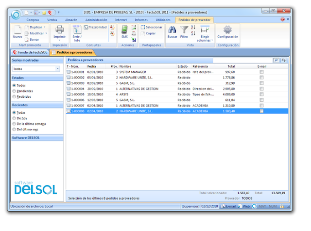The height and width of the screenshot is (231, 311).
Task: Click the Trazabilidad button
Action: coord(95,27)
